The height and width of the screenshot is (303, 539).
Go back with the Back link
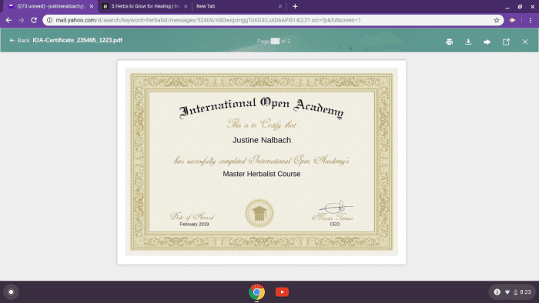coord(19,41)
